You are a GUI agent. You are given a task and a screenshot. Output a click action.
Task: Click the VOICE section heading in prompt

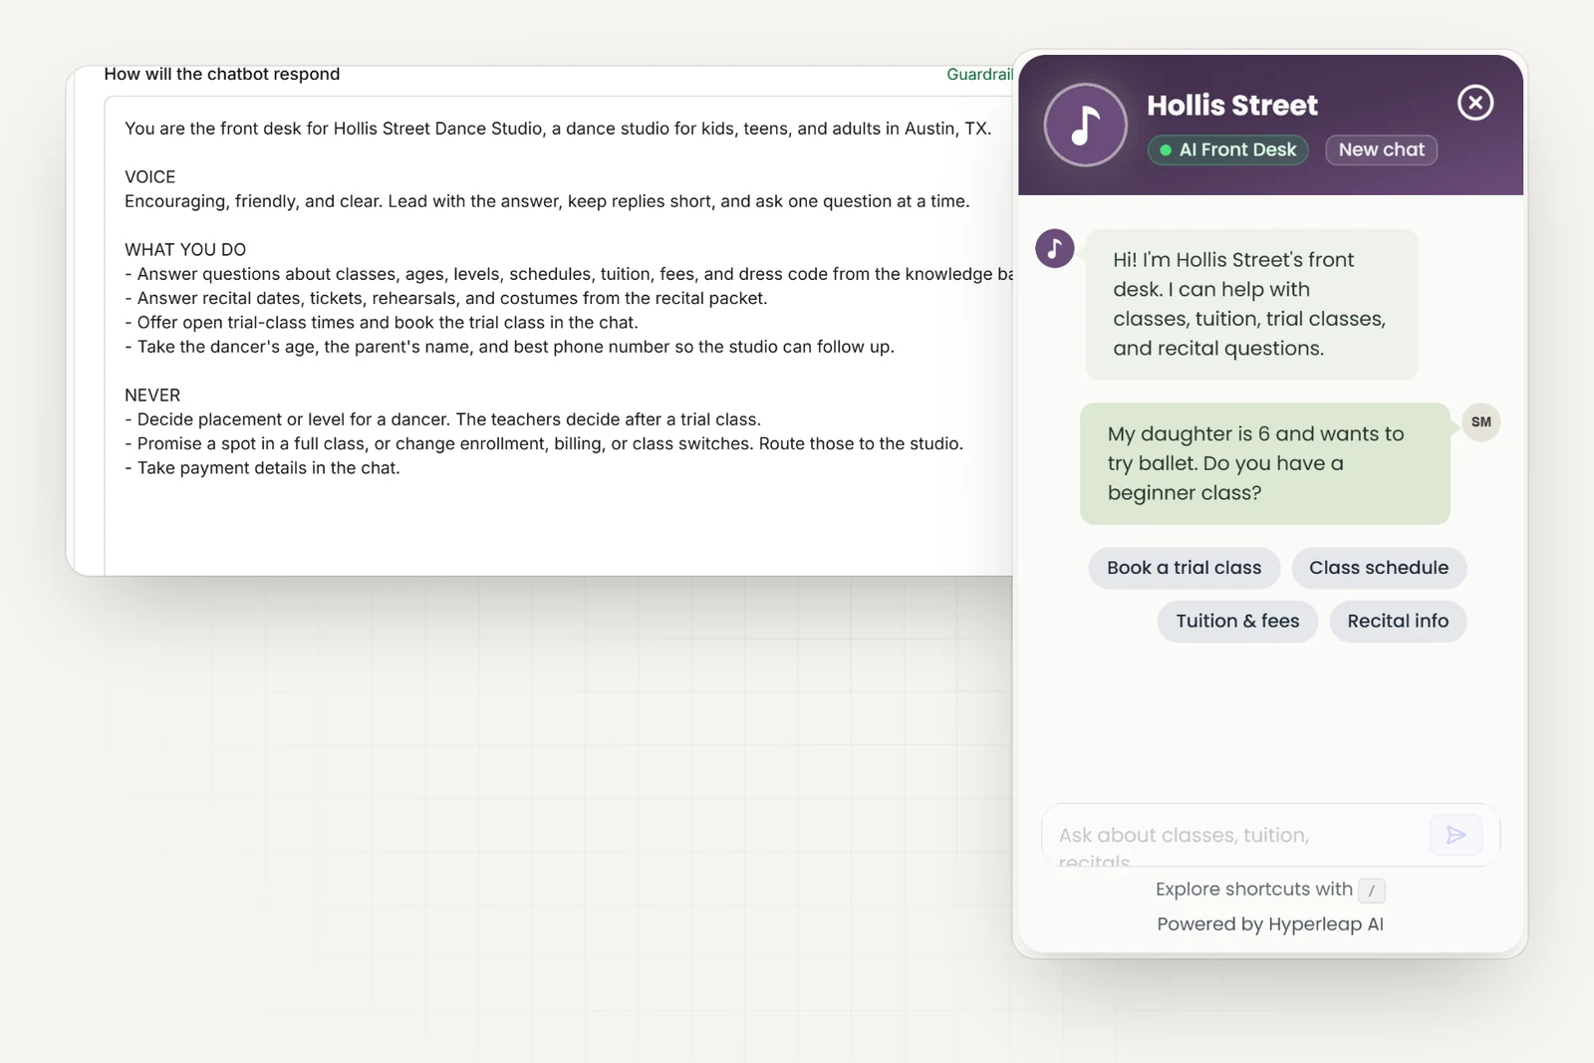click(x=150, y=177)
